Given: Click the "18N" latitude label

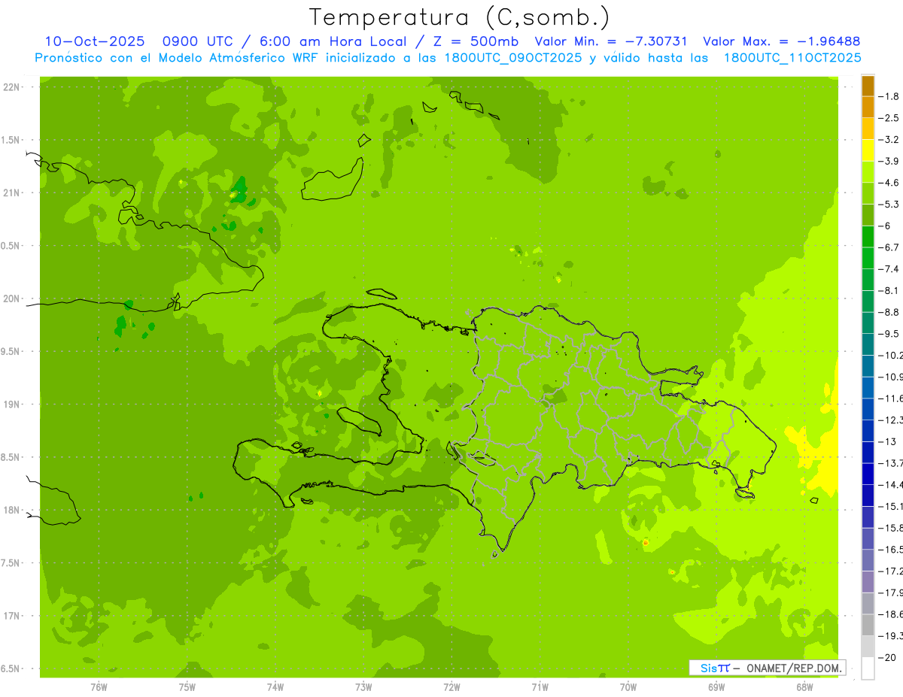Looking at the screenshot, I should pyautogui.click(x=12, y=511).
